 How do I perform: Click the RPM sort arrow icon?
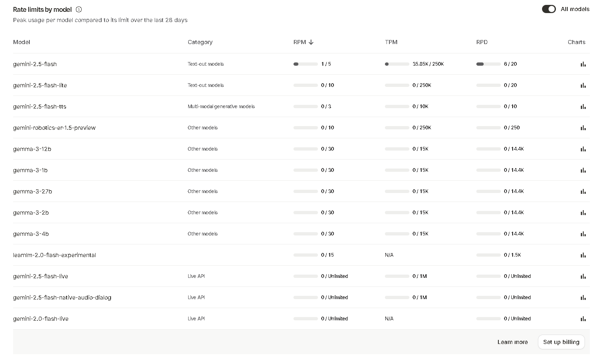point(311,42)
